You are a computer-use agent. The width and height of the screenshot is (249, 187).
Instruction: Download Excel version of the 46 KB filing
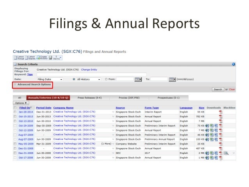coord(212,135)
